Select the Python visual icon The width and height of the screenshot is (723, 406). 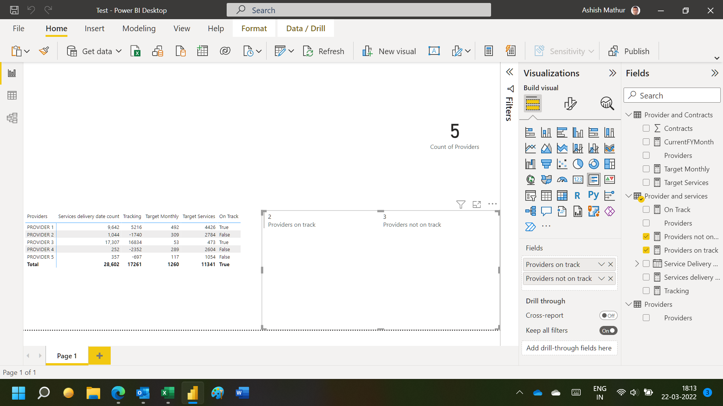pos(593,195)
